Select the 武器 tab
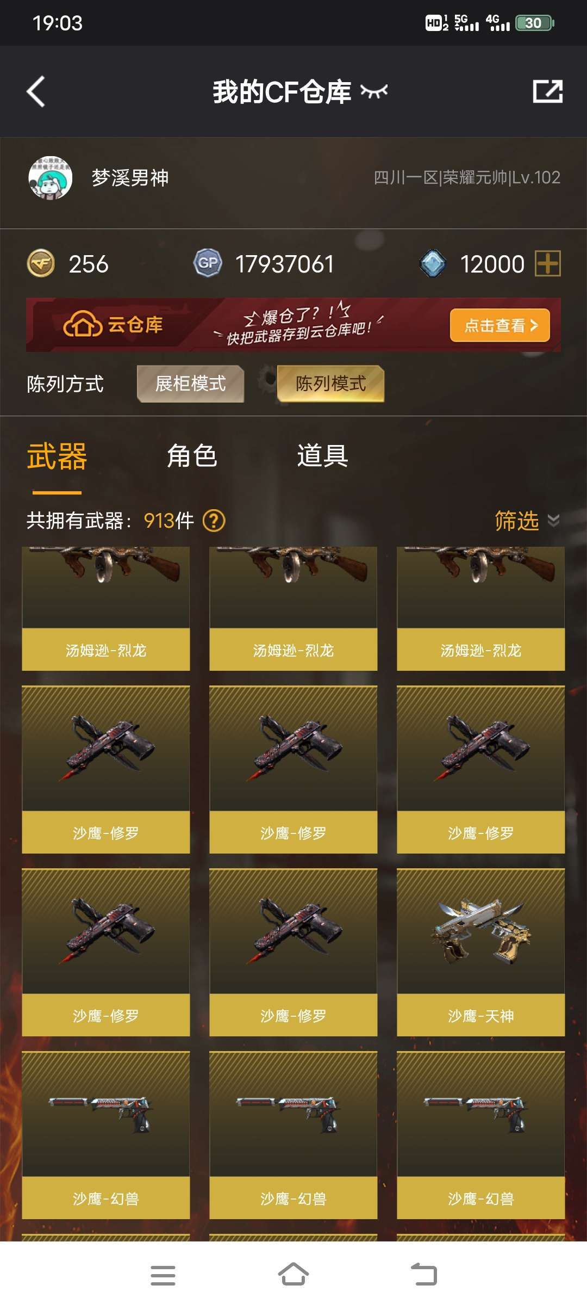Screen dimensions: 587x1310 [x=57, y=457]
